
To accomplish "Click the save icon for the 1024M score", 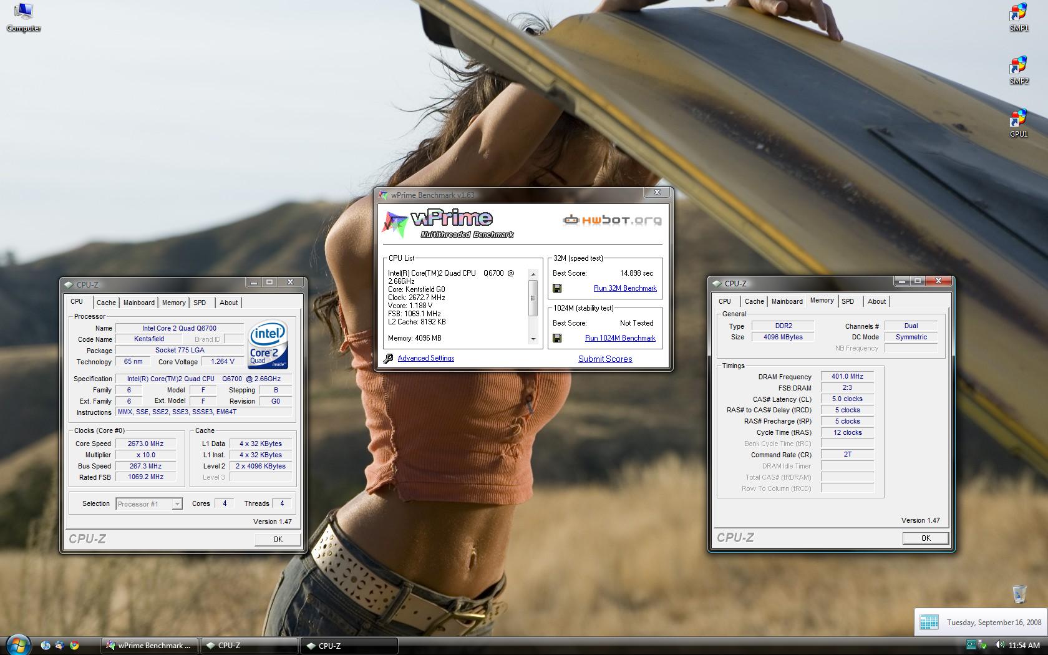I will (x=557, y=338).
